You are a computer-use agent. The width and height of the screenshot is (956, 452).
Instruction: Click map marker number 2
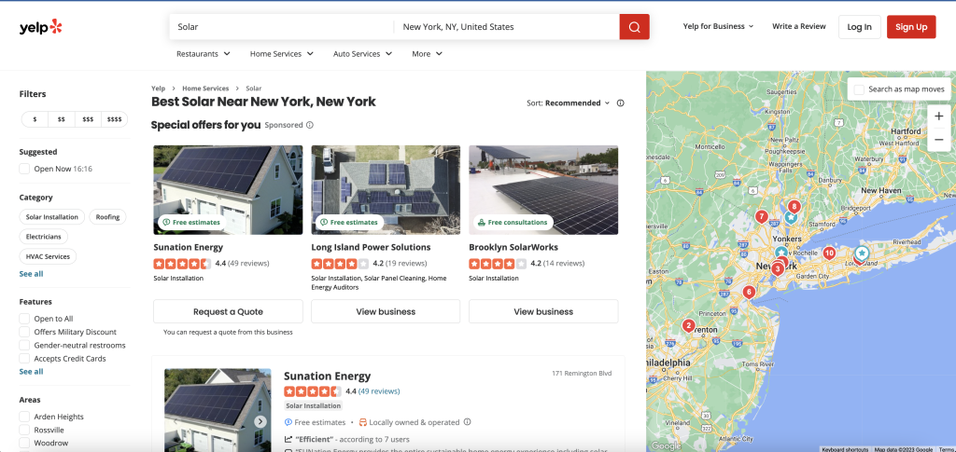coord(688,325)
